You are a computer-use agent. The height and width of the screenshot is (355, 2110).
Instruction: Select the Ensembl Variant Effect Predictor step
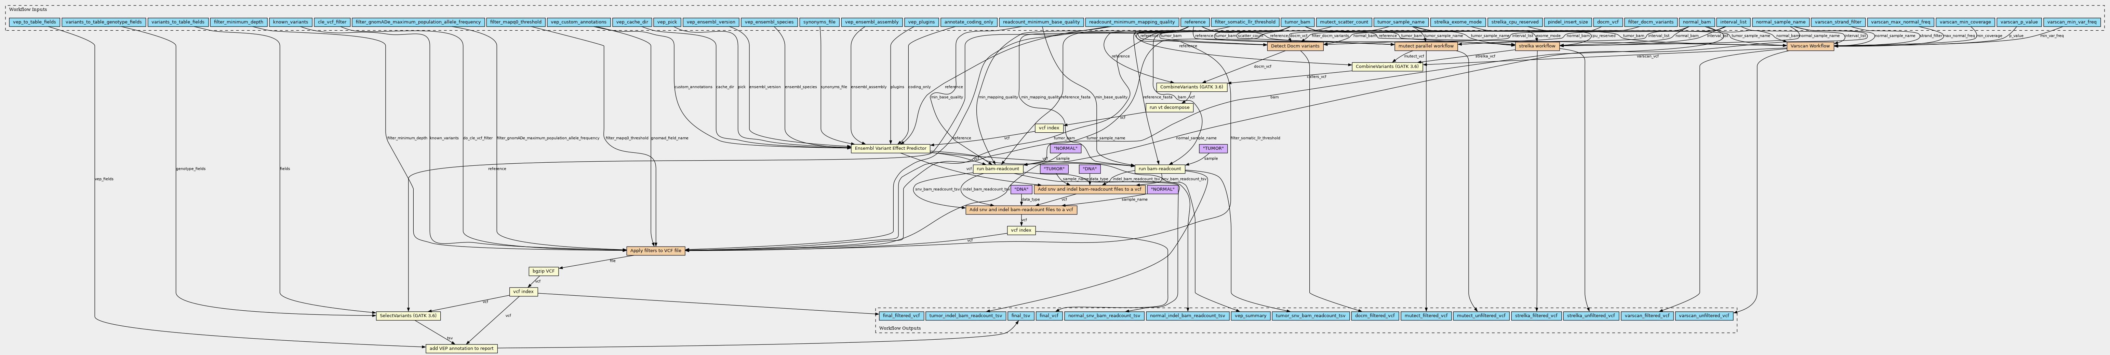890,149
